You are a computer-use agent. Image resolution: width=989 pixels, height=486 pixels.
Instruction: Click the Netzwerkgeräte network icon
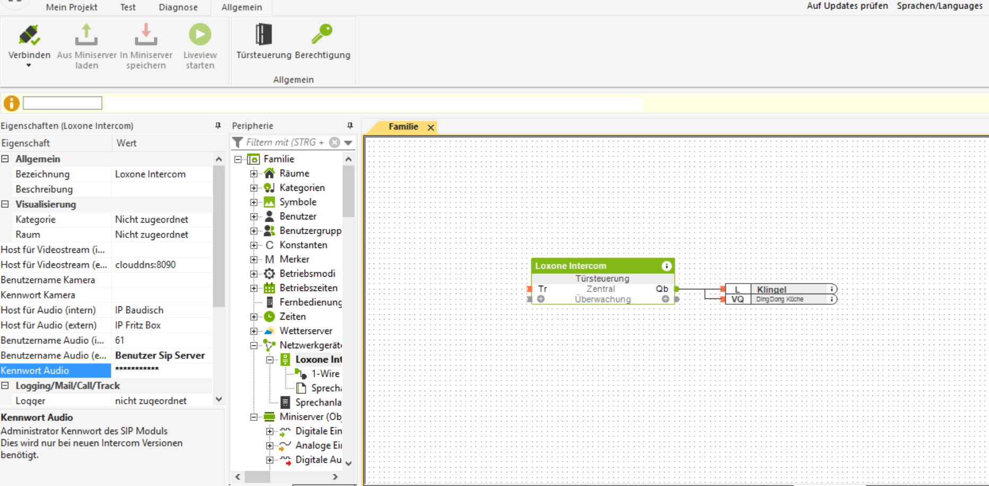coord(269,345)
